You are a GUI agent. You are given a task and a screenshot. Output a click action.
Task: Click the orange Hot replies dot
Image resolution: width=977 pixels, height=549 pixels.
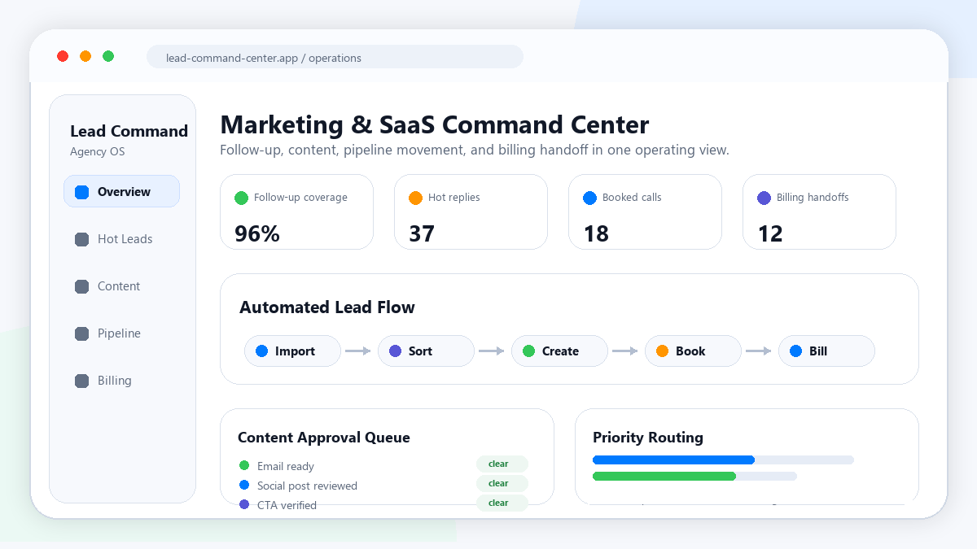coord(415,198)
